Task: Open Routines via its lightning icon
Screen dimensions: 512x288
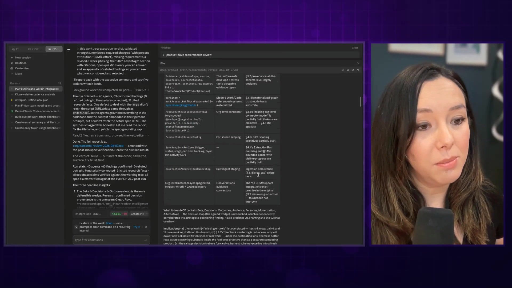Action: click(x=12, y=63)
